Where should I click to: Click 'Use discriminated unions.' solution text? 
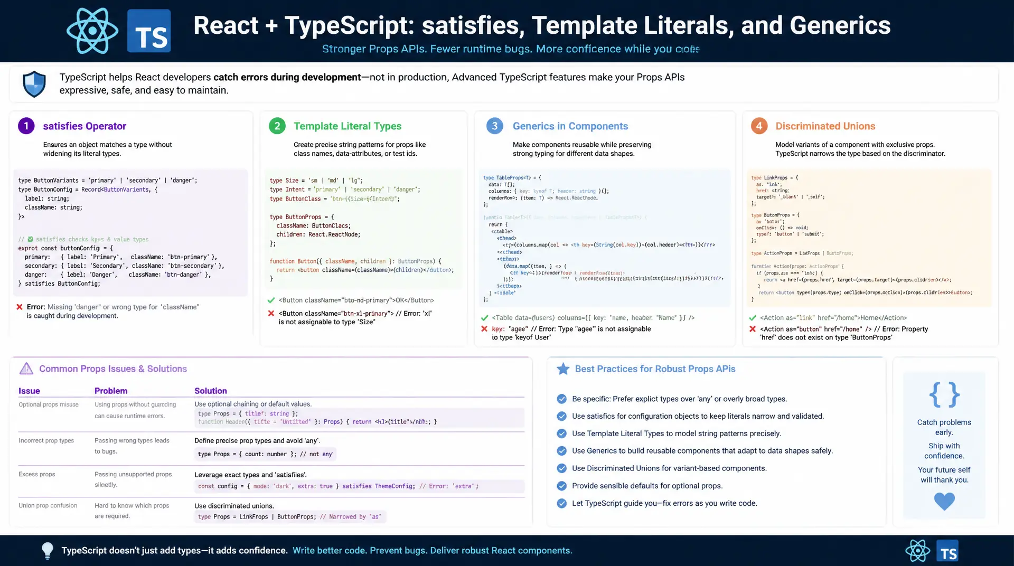pyautogui.click(x=234, y=506)
